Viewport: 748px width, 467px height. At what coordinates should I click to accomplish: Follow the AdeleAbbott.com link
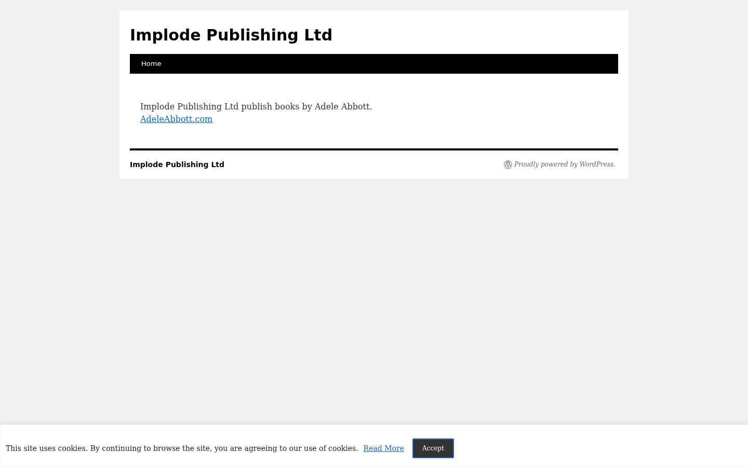(x=176, y=119)
